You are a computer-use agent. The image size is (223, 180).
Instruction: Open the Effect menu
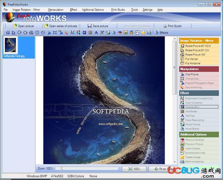(x=73, y=10)
